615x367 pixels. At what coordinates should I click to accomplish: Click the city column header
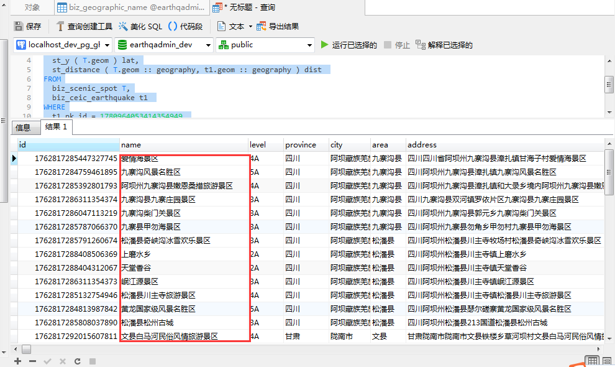coord(350,144)
